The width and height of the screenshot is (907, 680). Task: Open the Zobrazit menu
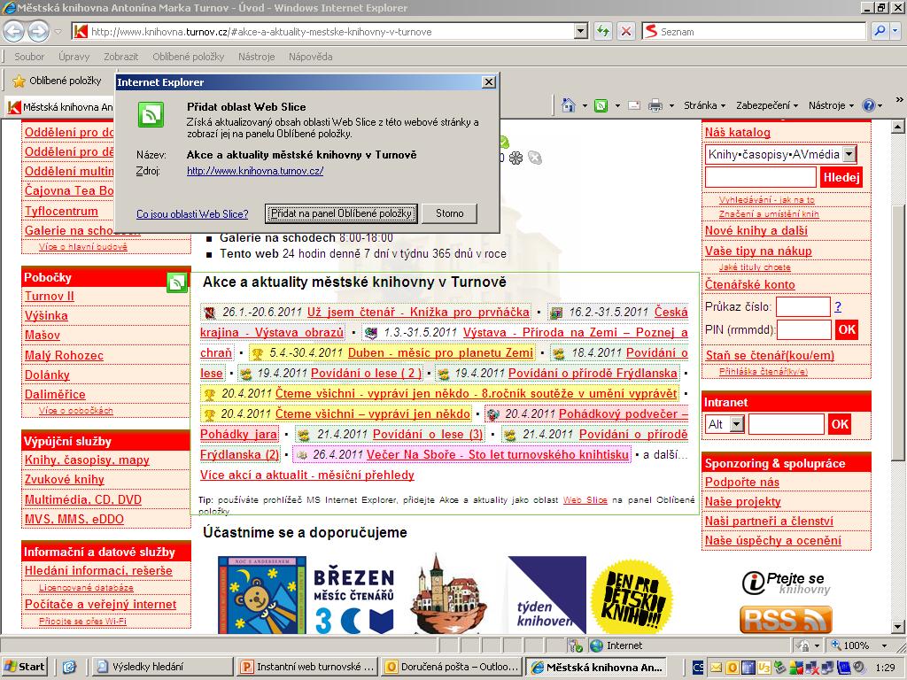120,57
